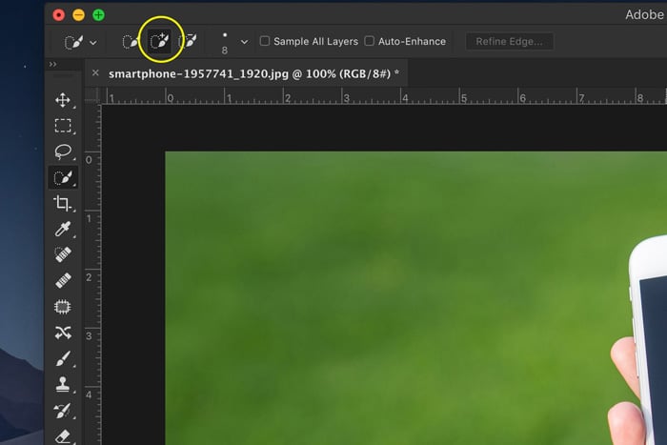Close the smartphone-1957741_1920.jpg tab

(x=95, y=72)
